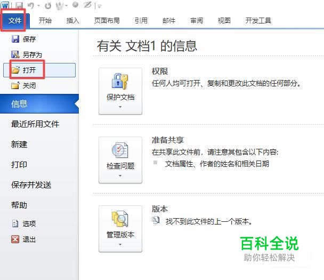Screen dimensions: 324x280
Task: Open the 开发工具 tab
Action: click(258, 20)
